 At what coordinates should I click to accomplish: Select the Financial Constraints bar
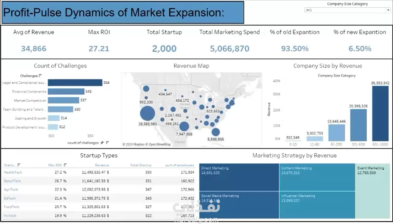[66, 92]
